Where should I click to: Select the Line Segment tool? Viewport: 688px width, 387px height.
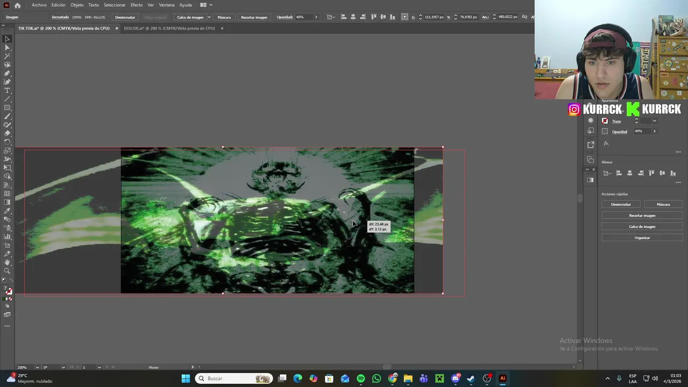8,99
